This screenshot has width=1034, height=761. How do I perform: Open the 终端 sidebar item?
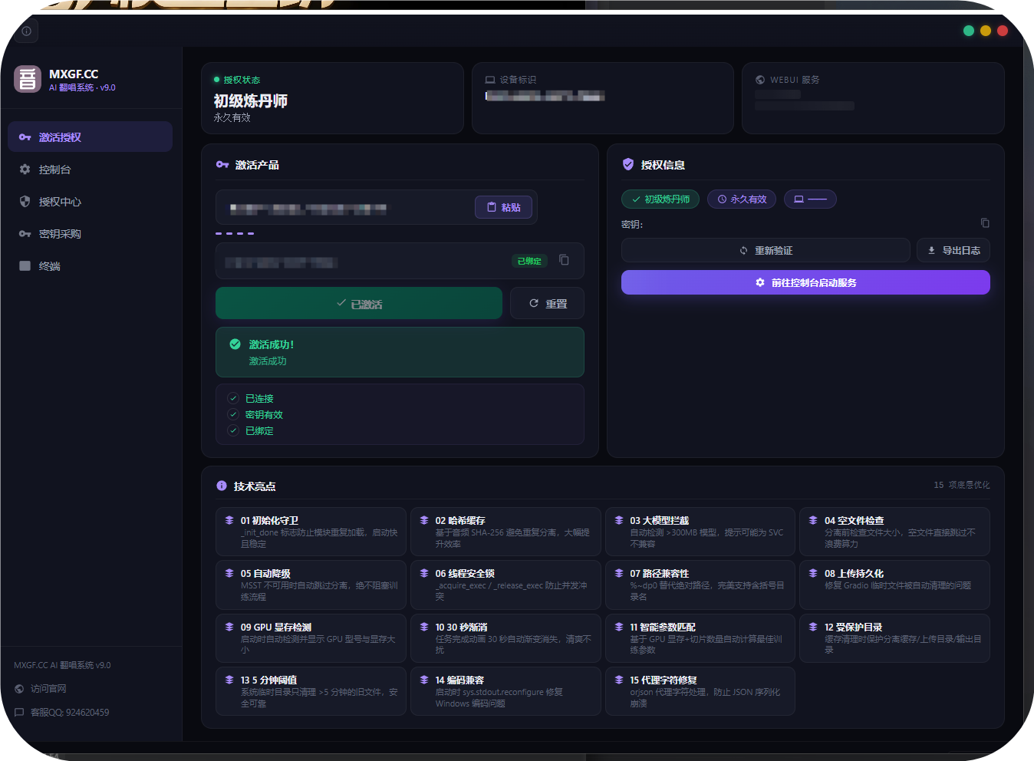point(90,266)
